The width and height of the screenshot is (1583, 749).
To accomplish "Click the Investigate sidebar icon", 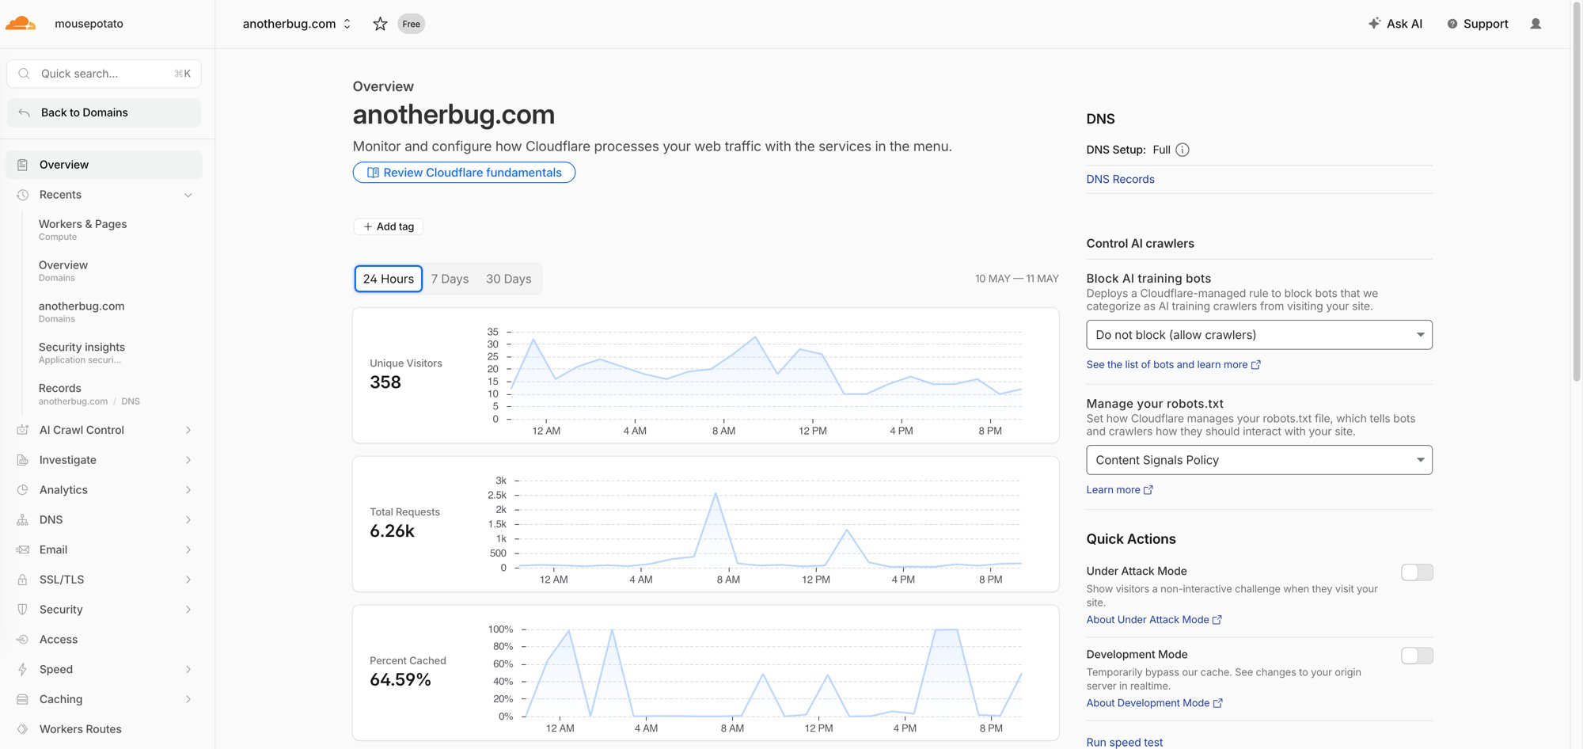I will (23, 460).
